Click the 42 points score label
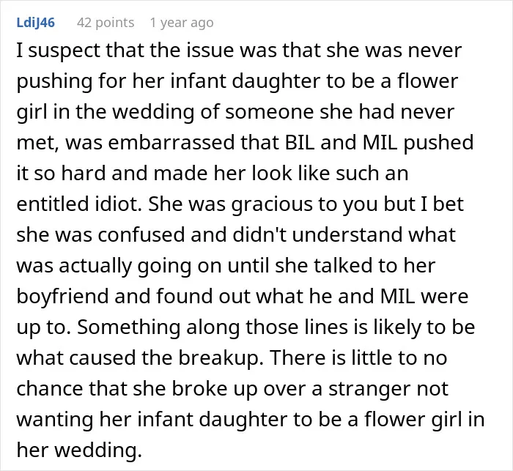 pos(106,23)
